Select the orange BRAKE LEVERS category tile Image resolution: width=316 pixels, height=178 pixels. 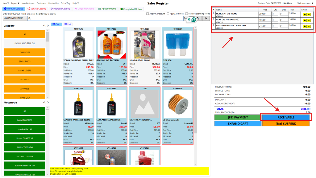pyautogui.click(x=25, y=70)
